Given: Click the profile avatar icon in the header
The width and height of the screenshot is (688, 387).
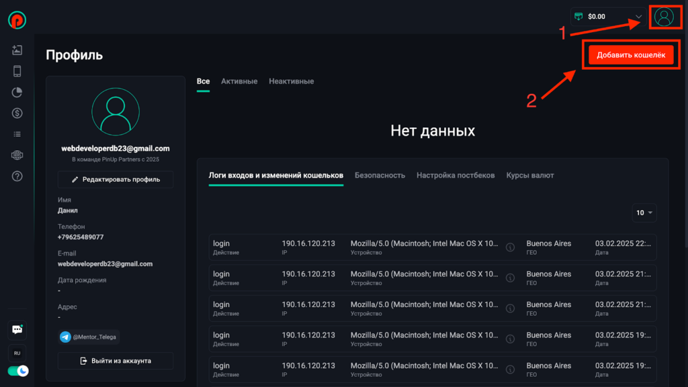Looking at the screenshot, I should 664,17.
